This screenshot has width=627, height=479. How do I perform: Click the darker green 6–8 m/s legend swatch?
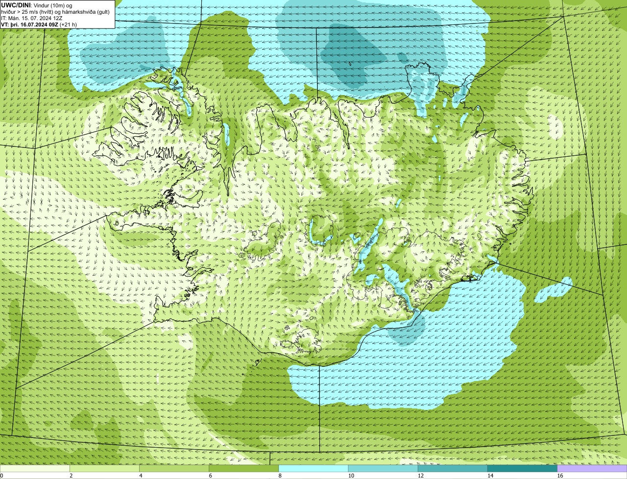[x=243, y=469]
